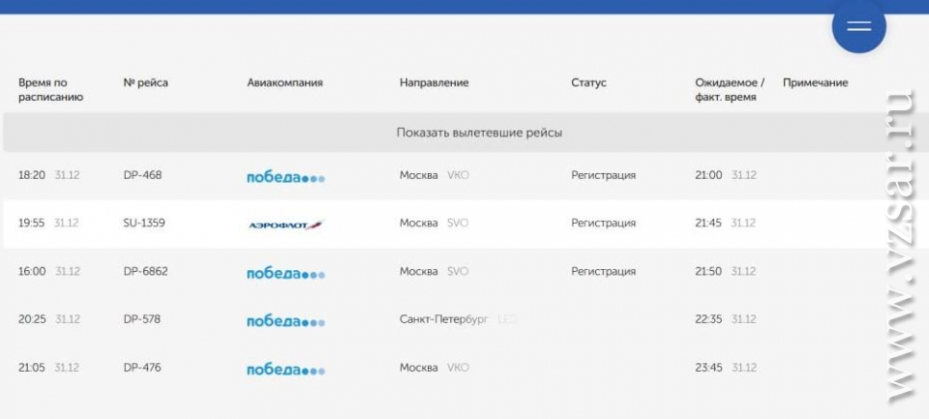The height and width of the screenshot is (419, 929).
Task: Click the '№ рейса' column header
Action: (x=146, y=83)
